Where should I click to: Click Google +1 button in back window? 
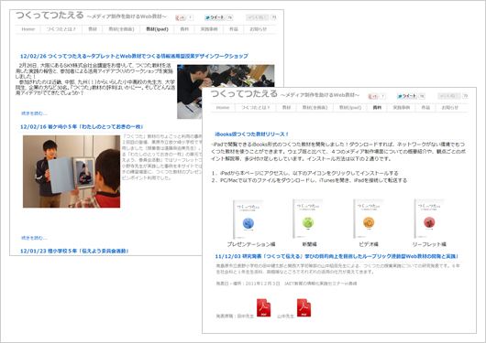point(180,17)
